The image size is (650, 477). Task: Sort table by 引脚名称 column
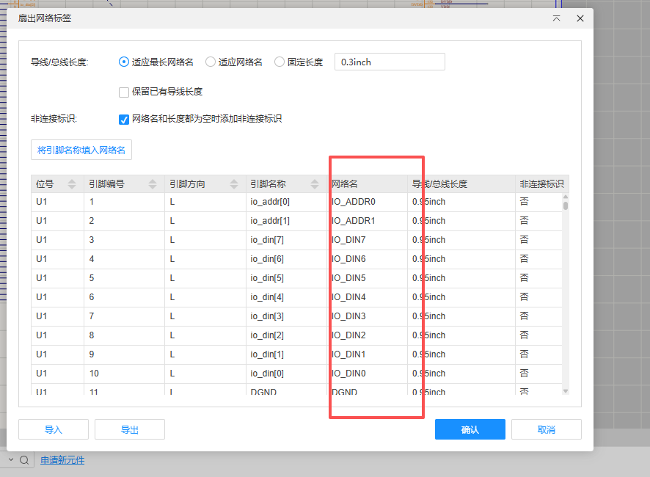[314, 184]
